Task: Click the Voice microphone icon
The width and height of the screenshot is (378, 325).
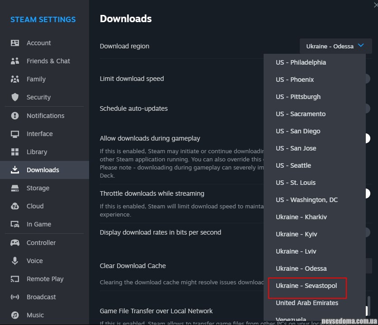Action: (x=15, y=261)
